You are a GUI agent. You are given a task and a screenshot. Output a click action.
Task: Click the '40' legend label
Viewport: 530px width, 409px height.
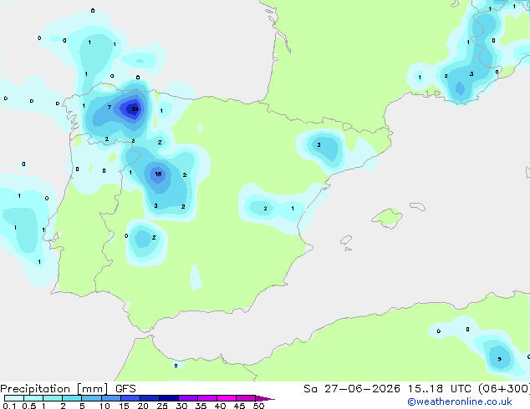(x=220, y=406)
